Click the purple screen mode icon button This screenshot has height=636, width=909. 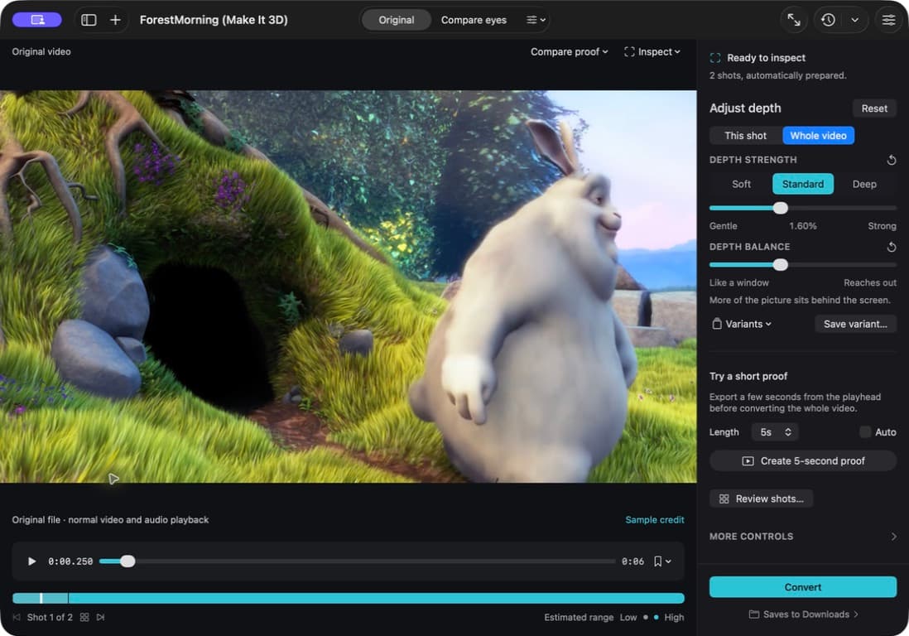point(37,20)
